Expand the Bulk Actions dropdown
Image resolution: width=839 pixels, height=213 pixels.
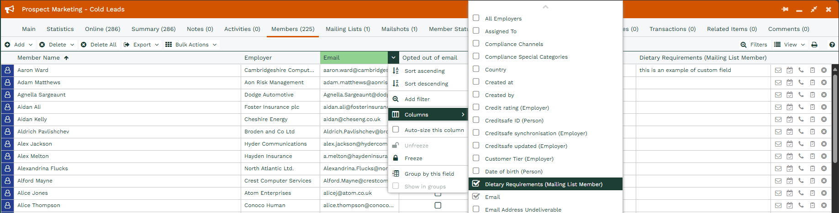[x=191, y=45]
